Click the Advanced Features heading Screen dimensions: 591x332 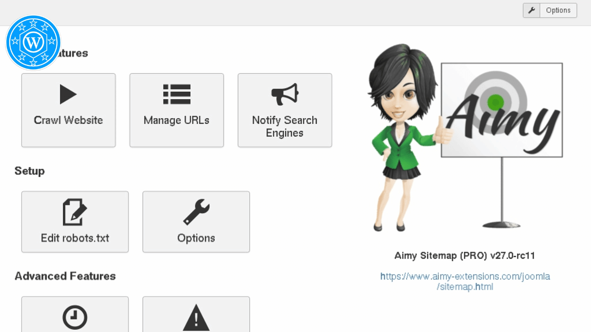coord(65,276)
